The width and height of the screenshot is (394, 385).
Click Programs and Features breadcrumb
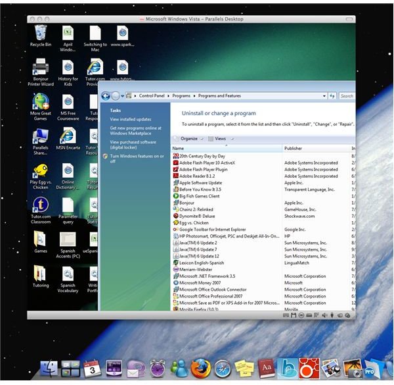(x=219, y=96)
